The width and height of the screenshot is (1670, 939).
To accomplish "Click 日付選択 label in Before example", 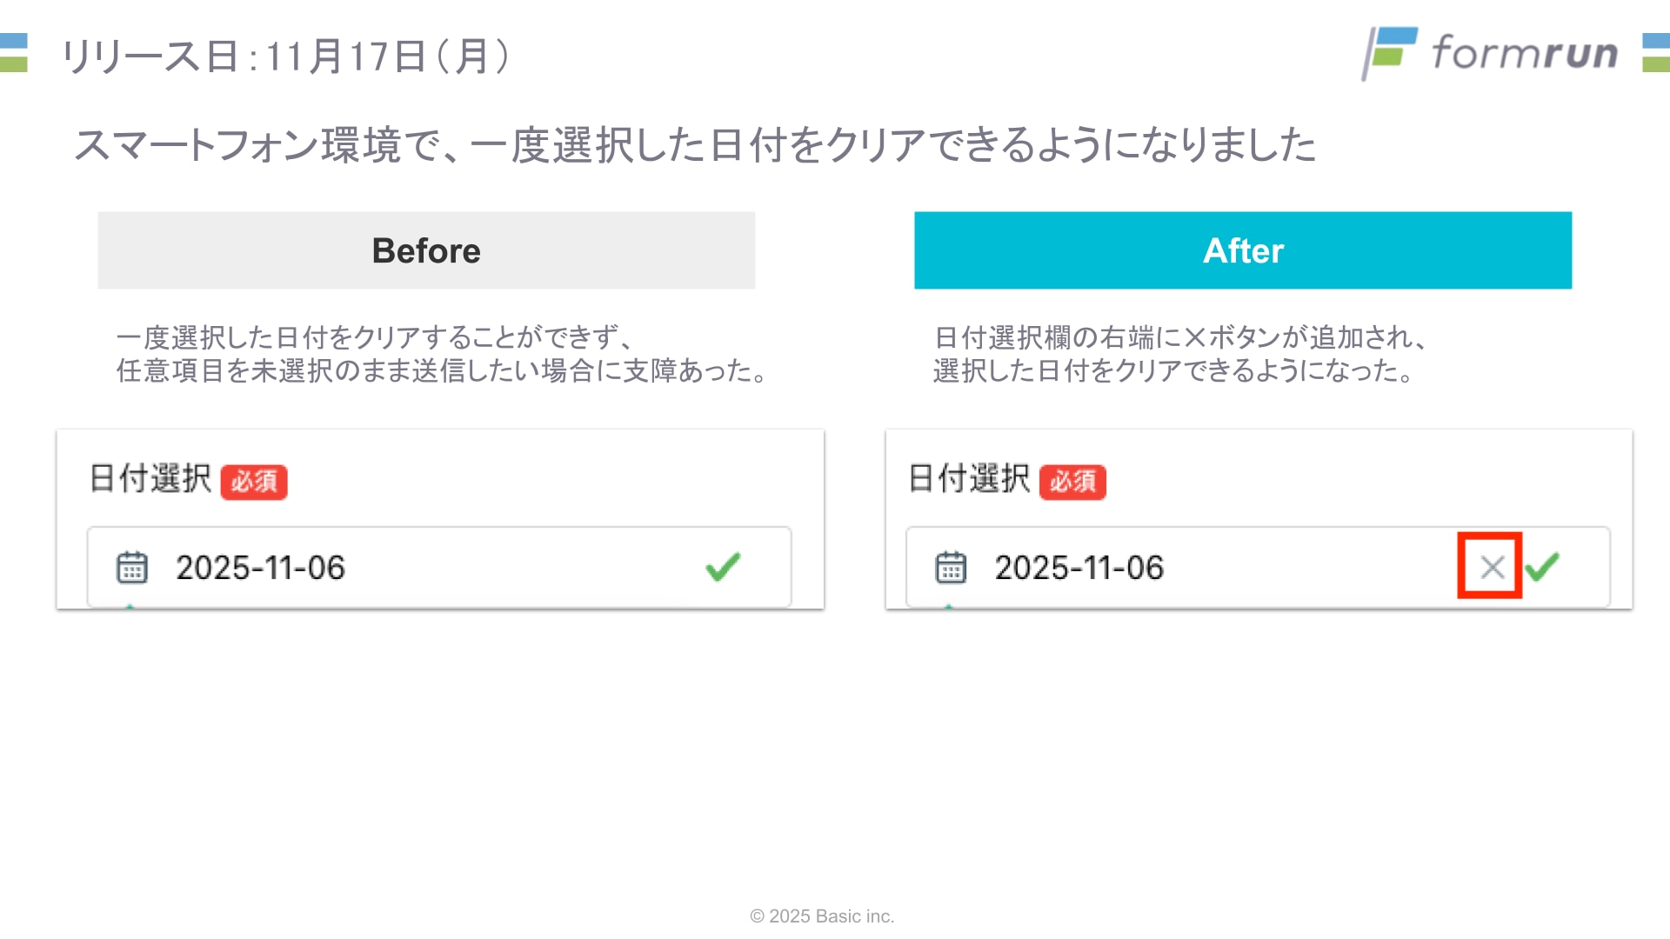I will click(x=150, y=478).
